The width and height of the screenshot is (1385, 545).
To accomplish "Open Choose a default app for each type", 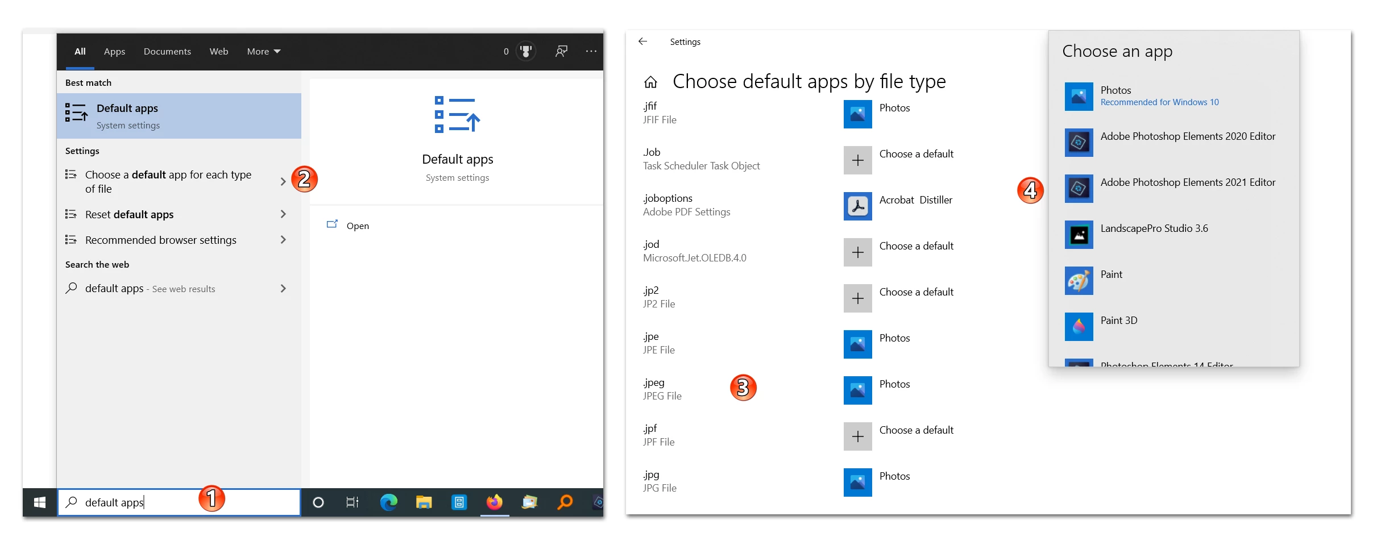I will tap(168, 182).
